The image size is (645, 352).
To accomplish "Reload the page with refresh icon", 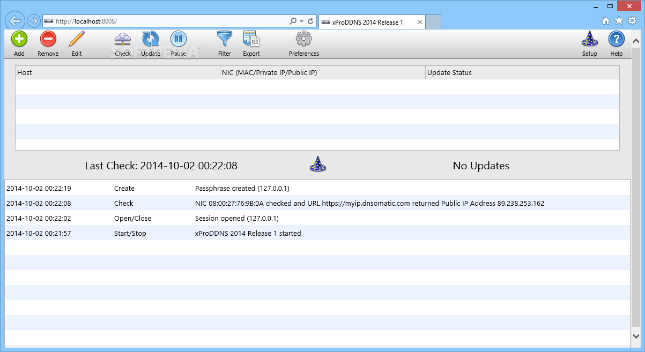I will click(310, 21).
